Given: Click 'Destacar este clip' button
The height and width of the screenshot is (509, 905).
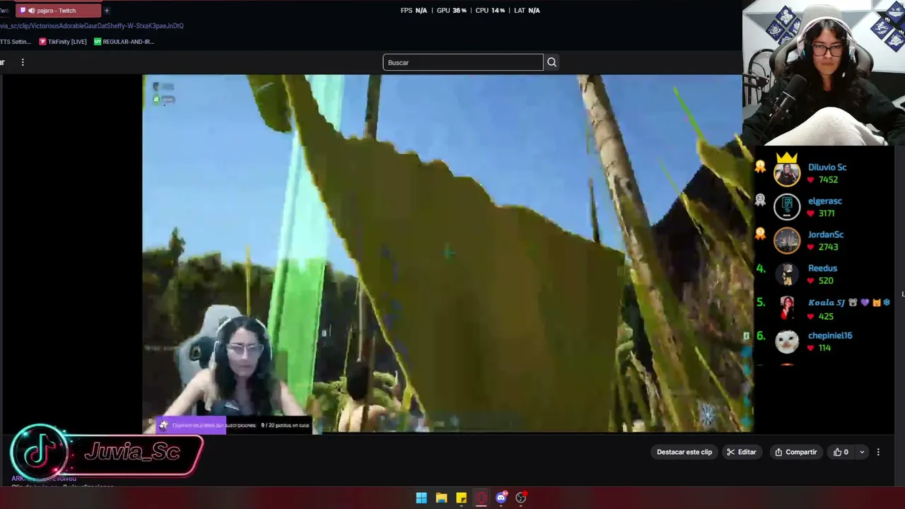Looking at the screenshot, I should pyautogui.click(x=684, y=452).
